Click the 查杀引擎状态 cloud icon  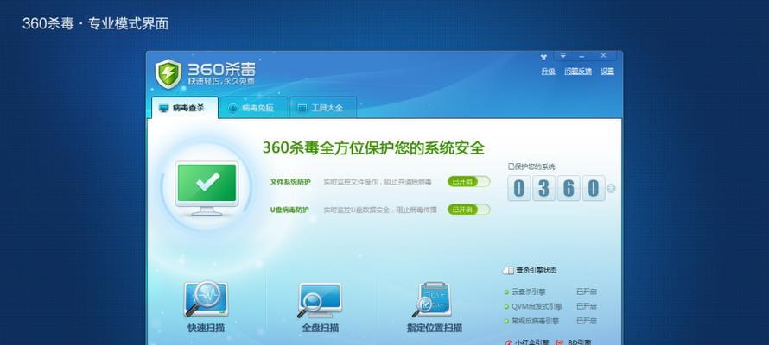pyautogui.click(x=508, y=270)
